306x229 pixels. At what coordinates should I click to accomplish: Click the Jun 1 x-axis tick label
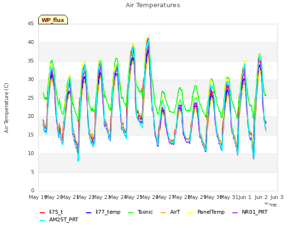(245, 197)
